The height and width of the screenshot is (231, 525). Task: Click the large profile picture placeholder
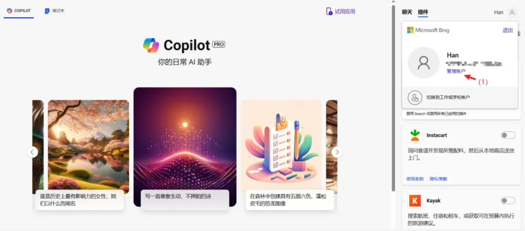(x=424, y=63)
